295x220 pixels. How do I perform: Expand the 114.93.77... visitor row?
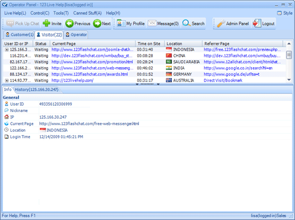point(7,81)
